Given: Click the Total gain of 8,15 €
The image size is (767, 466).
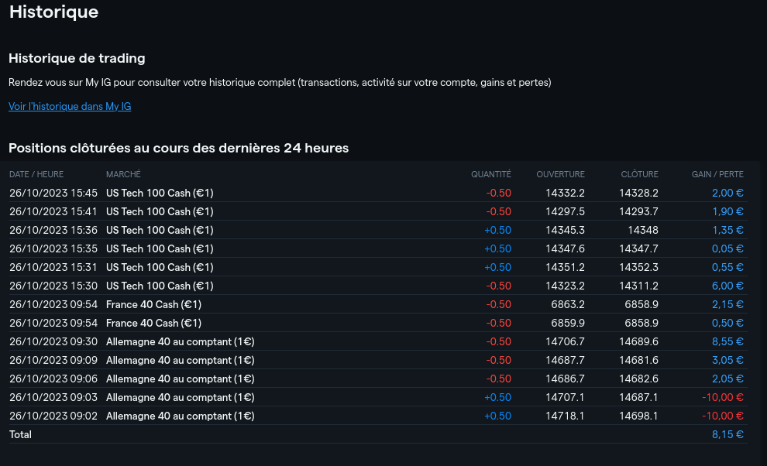Looking at the screenshot, I should click(727, 435).
